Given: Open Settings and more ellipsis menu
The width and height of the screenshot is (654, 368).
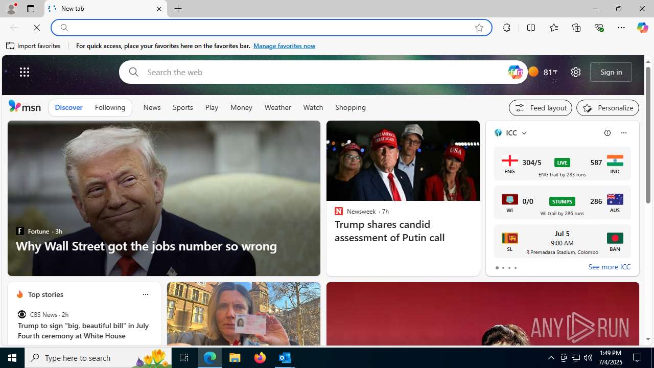Looking at the screenshot, I should click(621, 28).
